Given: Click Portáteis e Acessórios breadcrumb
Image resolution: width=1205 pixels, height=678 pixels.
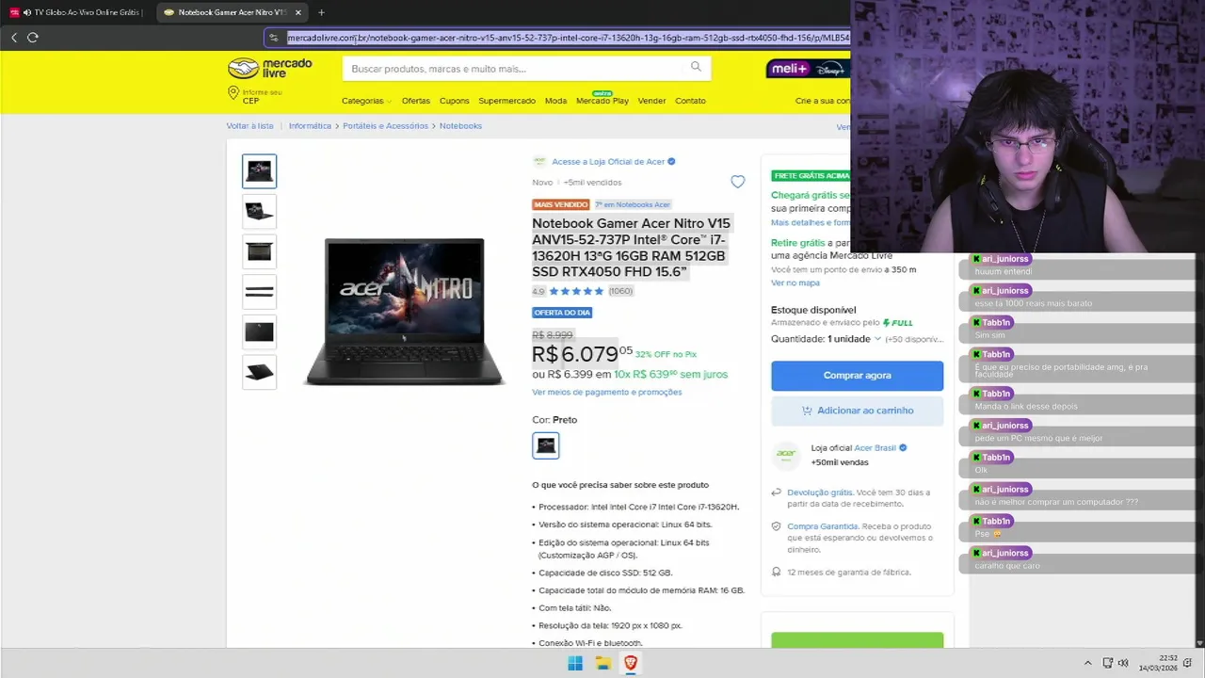Looking at the screenshot, I should tap(385, 126).
